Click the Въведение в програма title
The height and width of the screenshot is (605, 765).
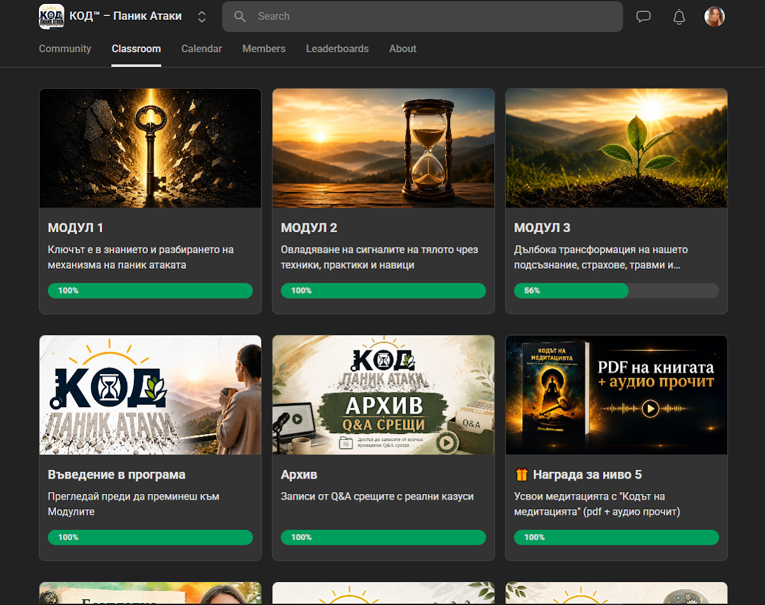(117, 475)
